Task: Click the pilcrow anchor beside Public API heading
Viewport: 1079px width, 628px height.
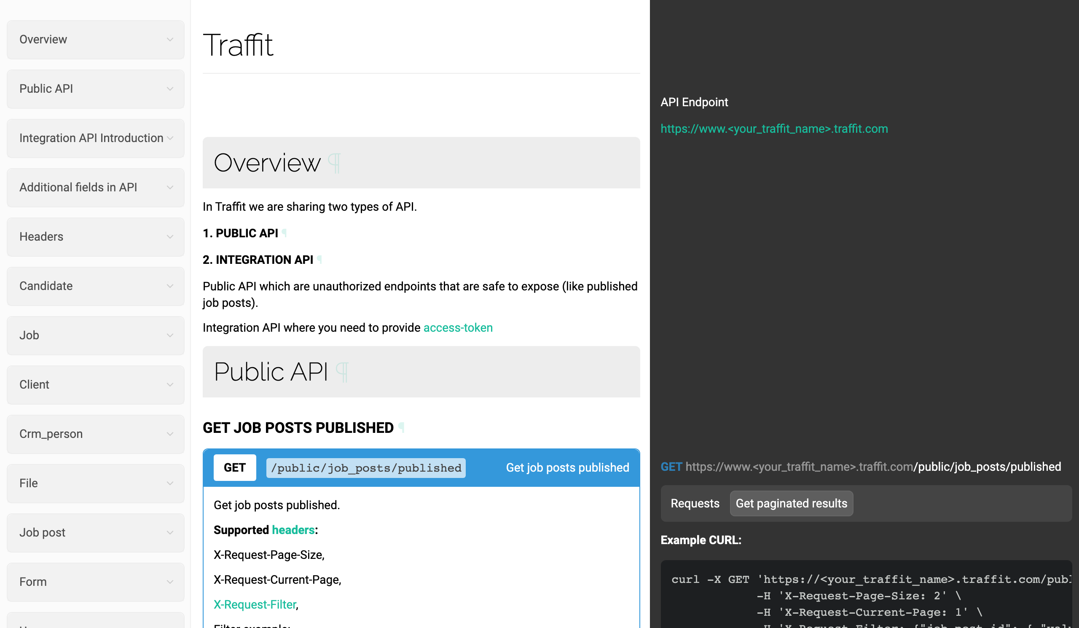Action: click(x=342, y=372)
